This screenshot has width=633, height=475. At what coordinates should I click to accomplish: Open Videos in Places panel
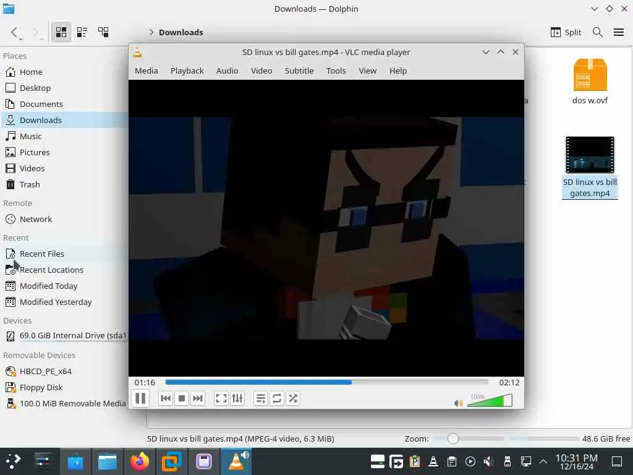tap(64, 168)
